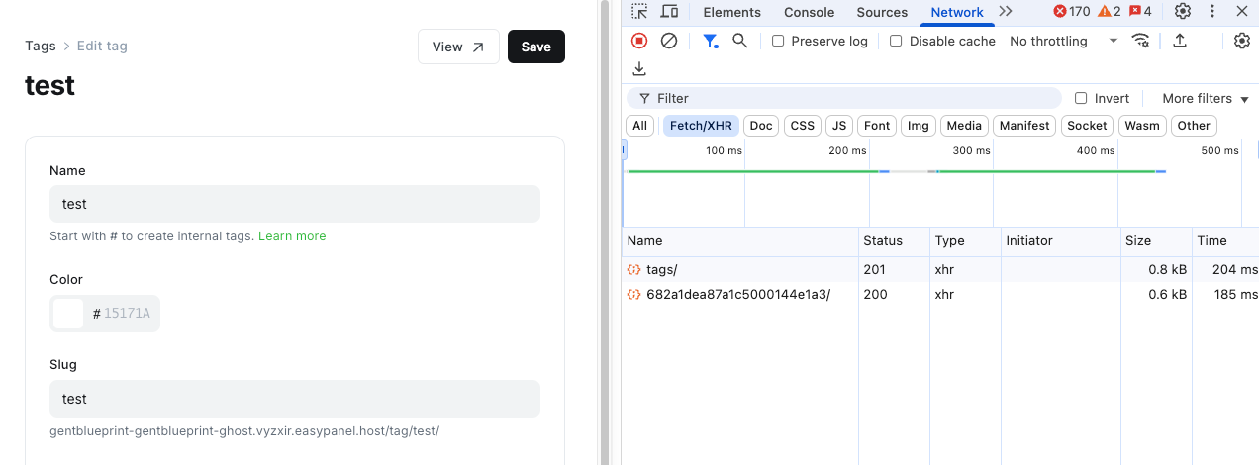
Task: Switch to the Elements tab
Action: pos(731,12)
